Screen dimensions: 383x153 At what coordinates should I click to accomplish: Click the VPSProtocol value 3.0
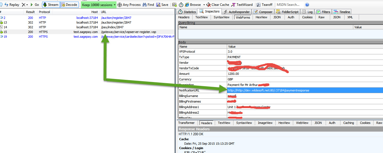click(230, 52)
